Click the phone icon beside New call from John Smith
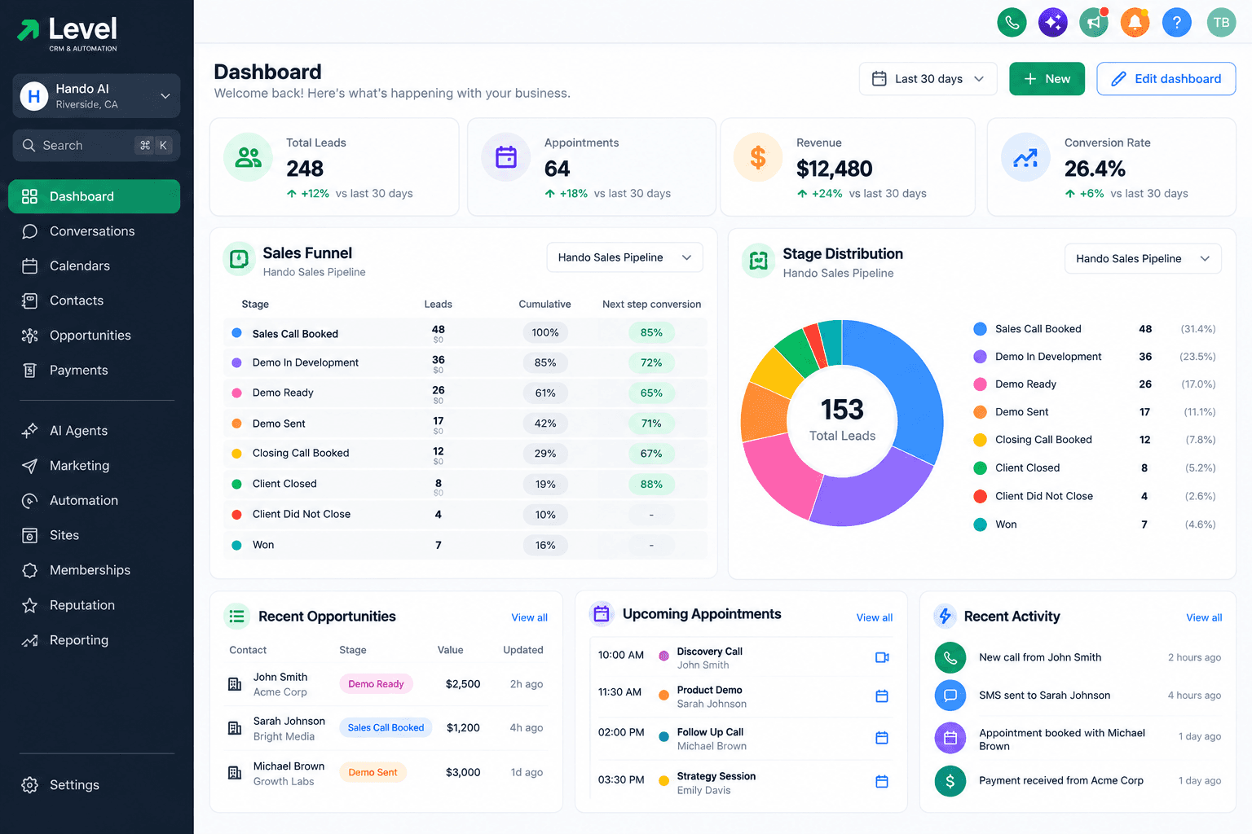1252x834 pixels. coord(950,657)
